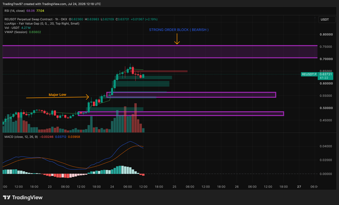Click the 0.04000 MACD axis label
339x205 pixels.
(326, 146)
